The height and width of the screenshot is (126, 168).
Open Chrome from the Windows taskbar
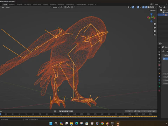pyautogui.click(x=102, y=124)
